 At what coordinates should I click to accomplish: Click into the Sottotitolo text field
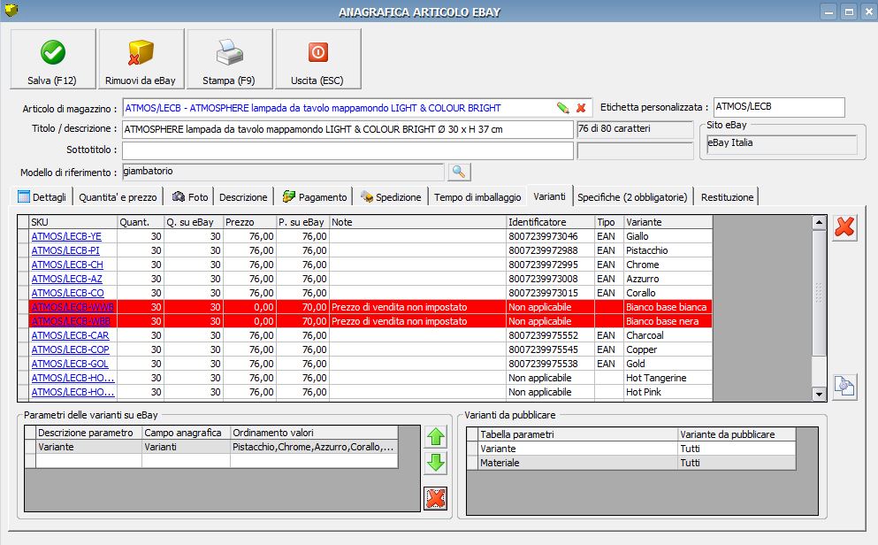347,150
